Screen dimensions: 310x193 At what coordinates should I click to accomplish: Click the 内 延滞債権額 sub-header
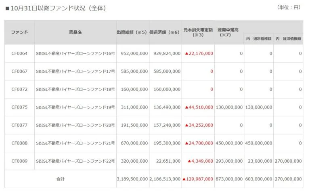[288, 39]
